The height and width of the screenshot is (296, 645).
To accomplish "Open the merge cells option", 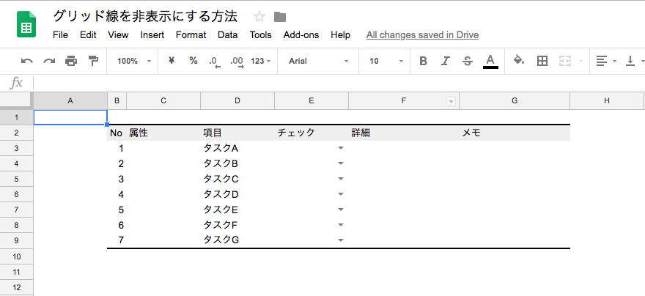I will coord(565,61).
